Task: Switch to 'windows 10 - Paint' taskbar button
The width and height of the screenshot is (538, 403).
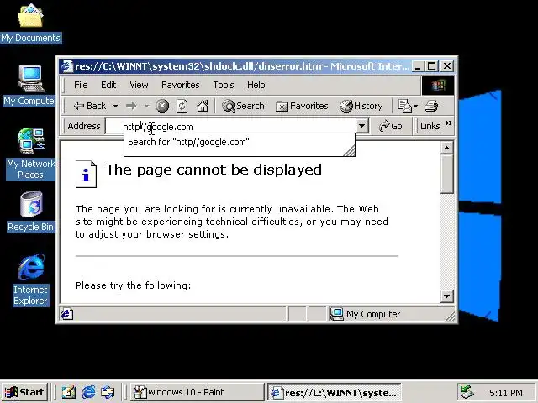Action: (x=198, y=392)
